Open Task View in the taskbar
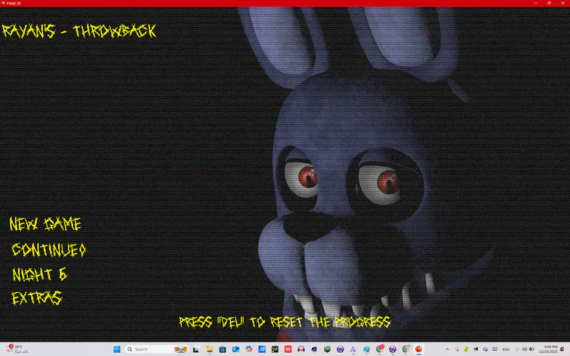Image resolution: width=570 pixels, height=356 pixels. pos(196,349)
